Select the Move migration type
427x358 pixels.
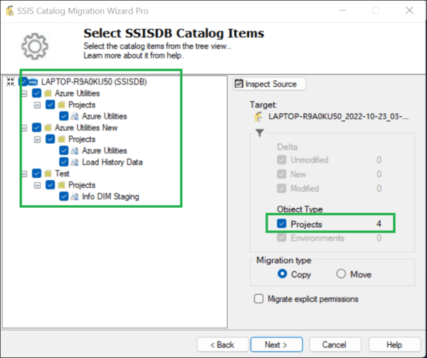pyautogui.click(x=341, y=274)
